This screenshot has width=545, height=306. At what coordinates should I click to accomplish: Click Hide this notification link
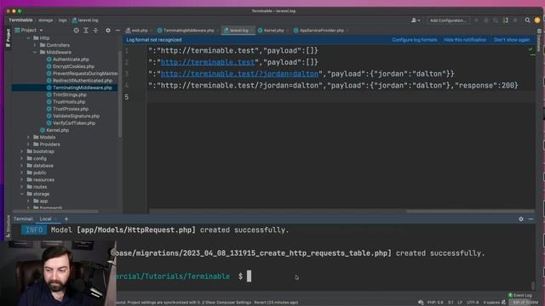point(465,40)
